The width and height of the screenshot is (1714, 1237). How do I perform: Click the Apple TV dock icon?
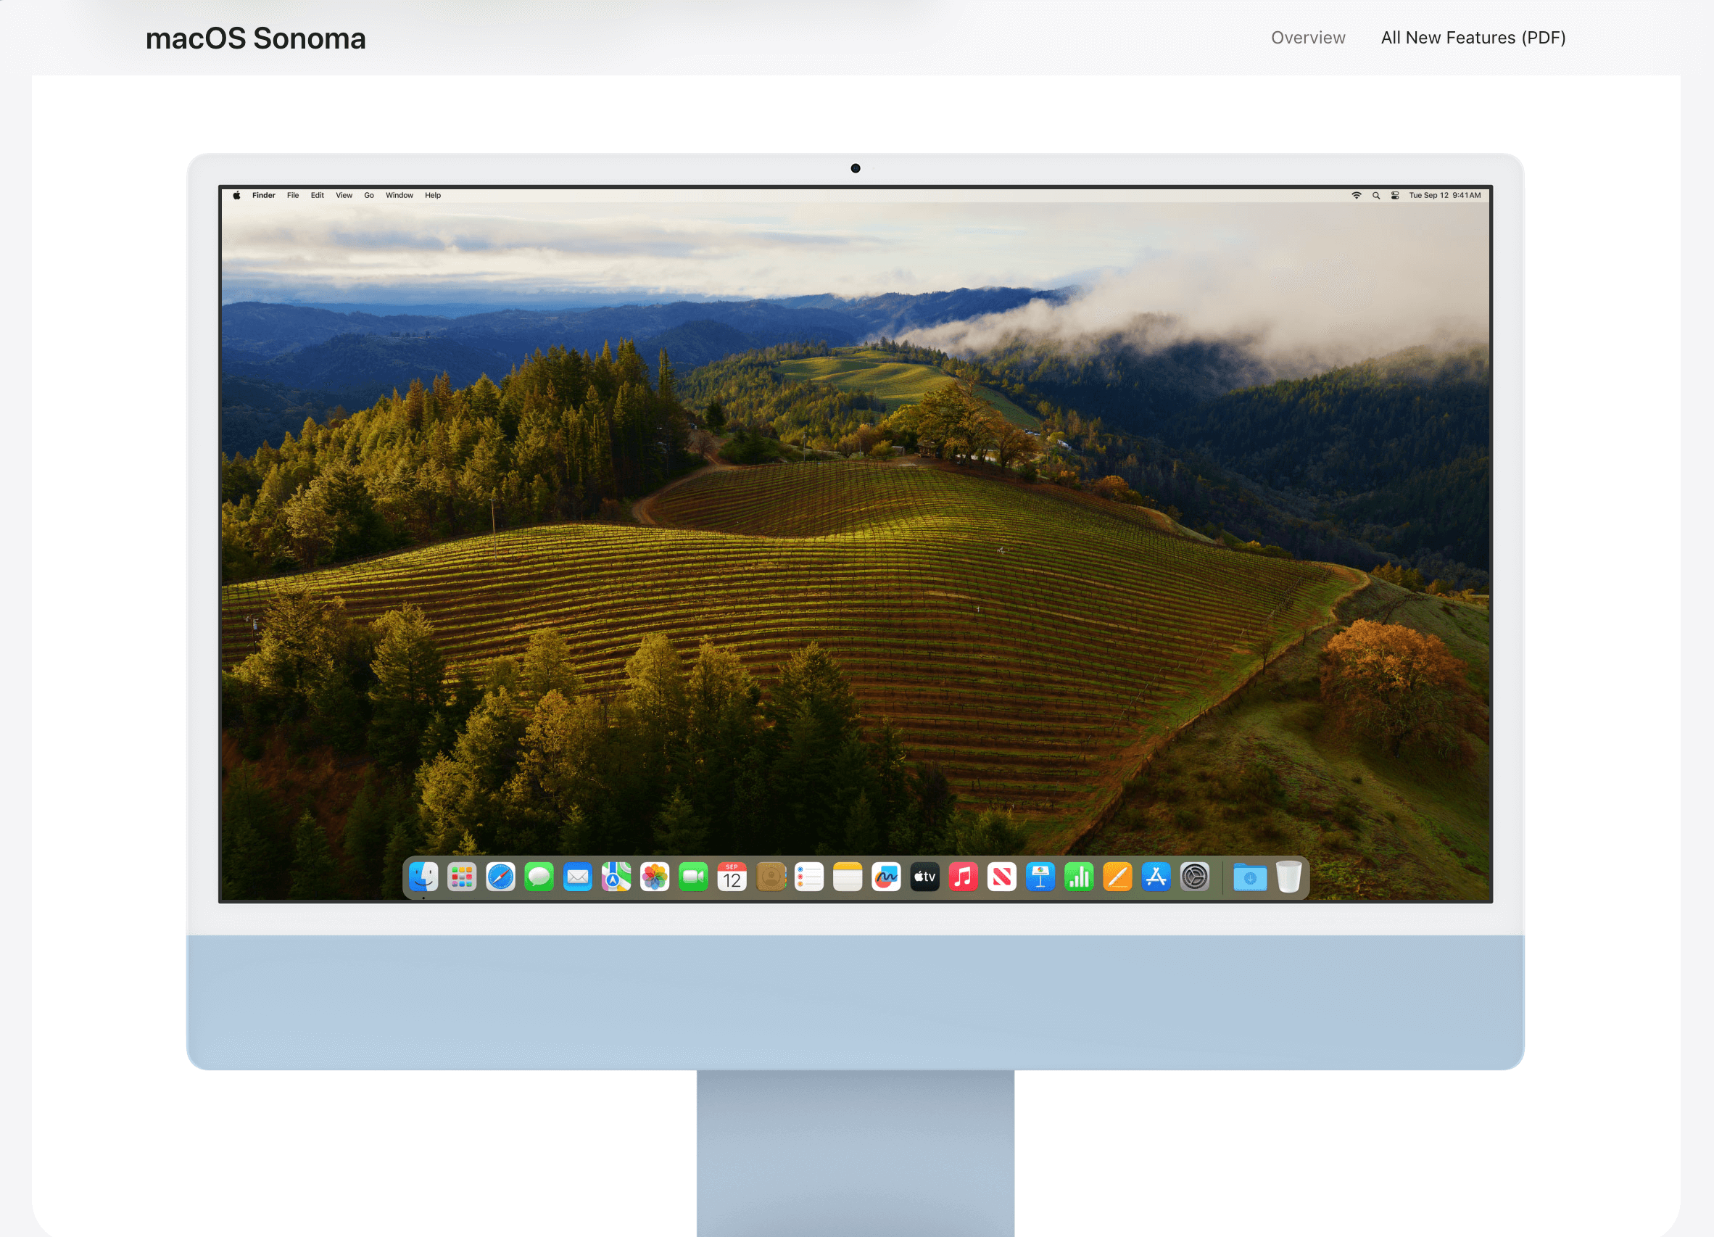[924, 877]
